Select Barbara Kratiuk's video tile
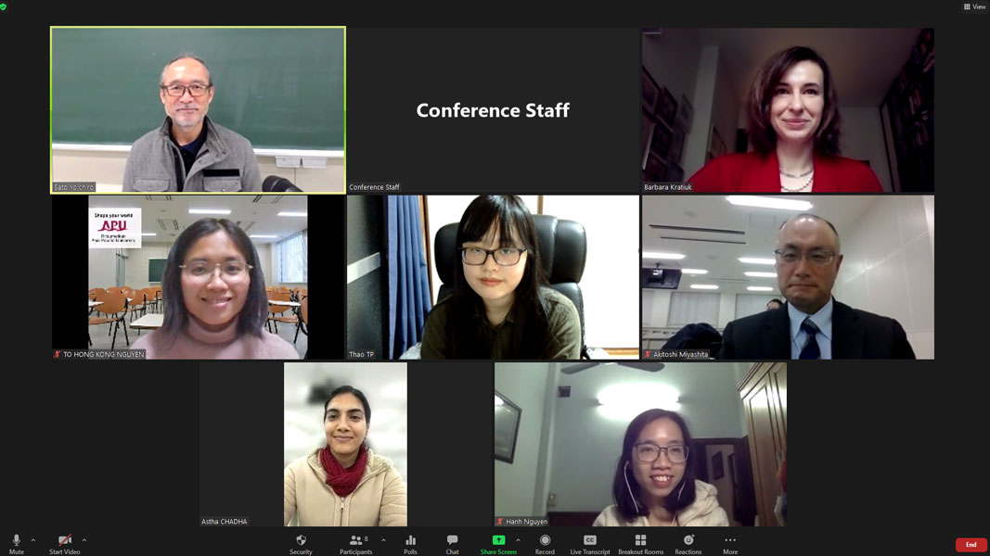 pyautogui.click(x=788, y=109)
